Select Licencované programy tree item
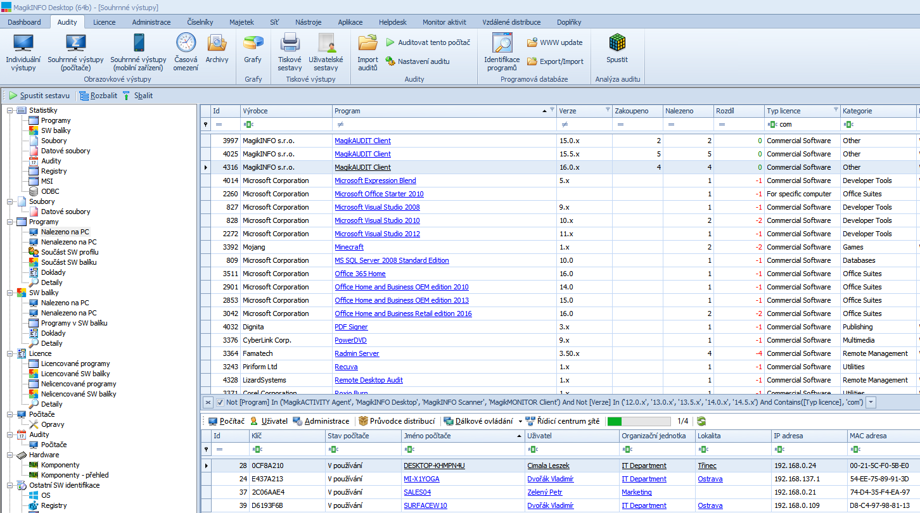The width and height of the screenshot is (920, 513). (x=75, y=364)
